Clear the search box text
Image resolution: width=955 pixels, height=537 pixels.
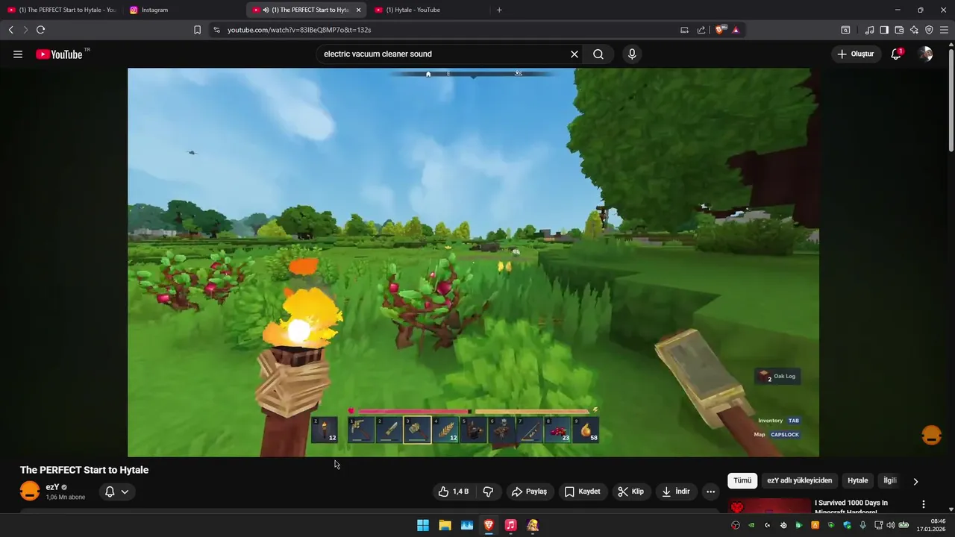click(574, 54)
